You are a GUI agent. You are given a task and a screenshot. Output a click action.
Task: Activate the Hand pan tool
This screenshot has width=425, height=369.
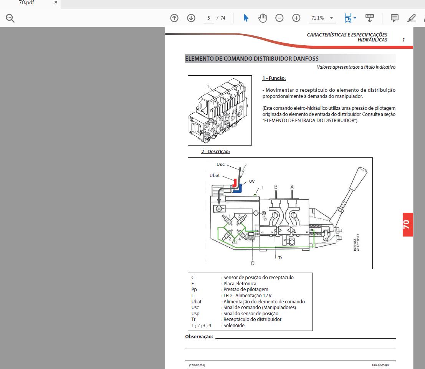(x=263, y=18)
